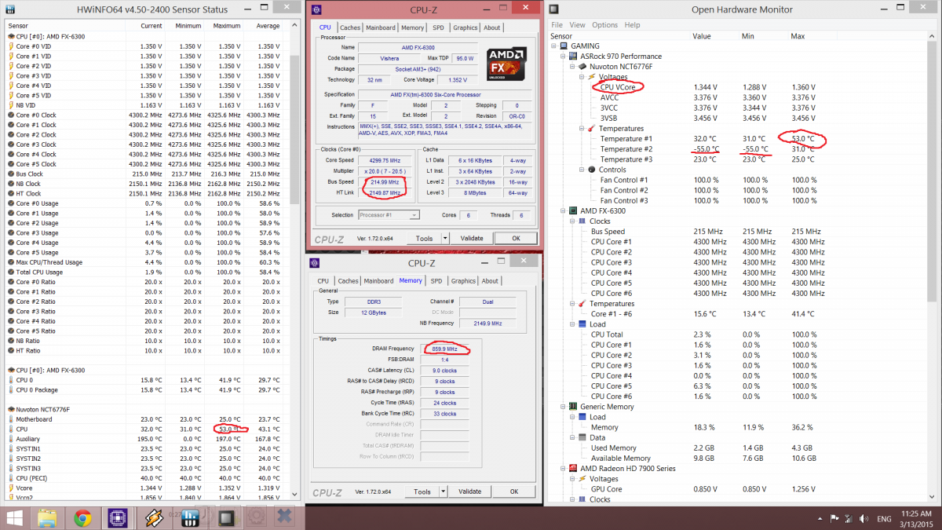The width and height of the screenshot is (942, 530).
Task: Click the icon beside Bus Clock in HWiNFO
Action: (11, 174)
